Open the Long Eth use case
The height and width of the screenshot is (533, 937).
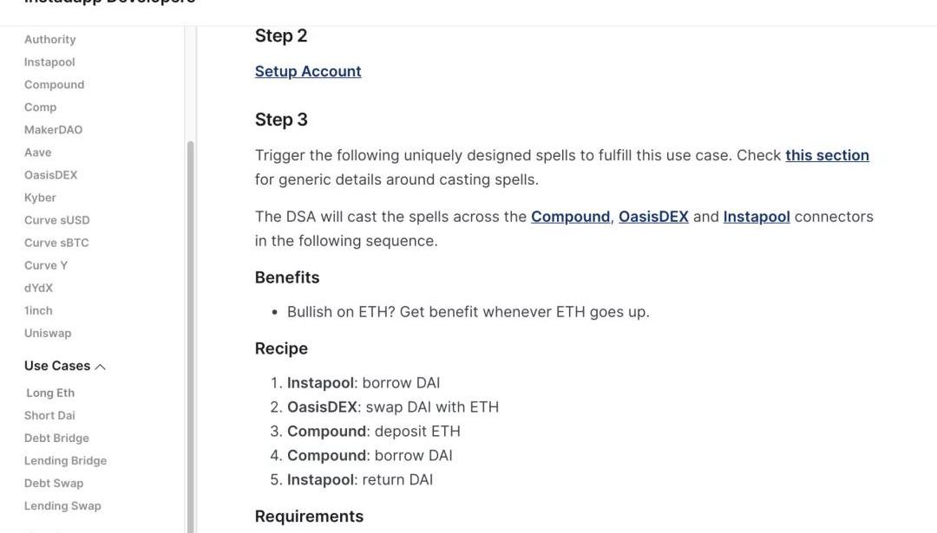click(x=50, y=393)
